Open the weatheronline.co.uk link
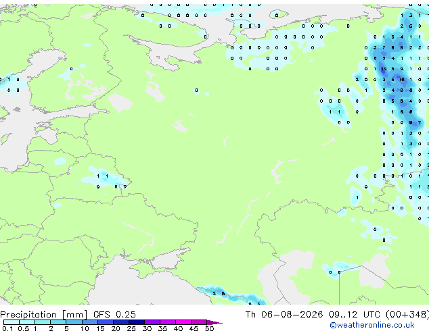This screenshot has height=331, width=429. pos(372,325)
